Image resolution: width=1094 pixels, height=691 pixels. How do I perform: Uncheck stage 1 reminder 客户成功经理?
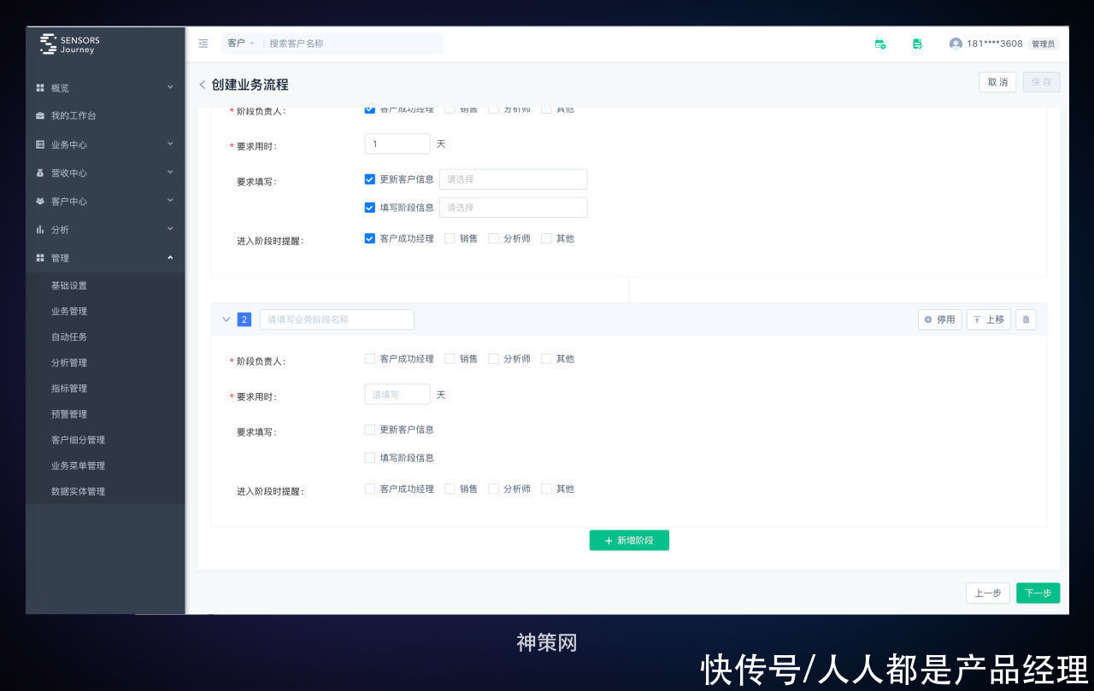370,238
